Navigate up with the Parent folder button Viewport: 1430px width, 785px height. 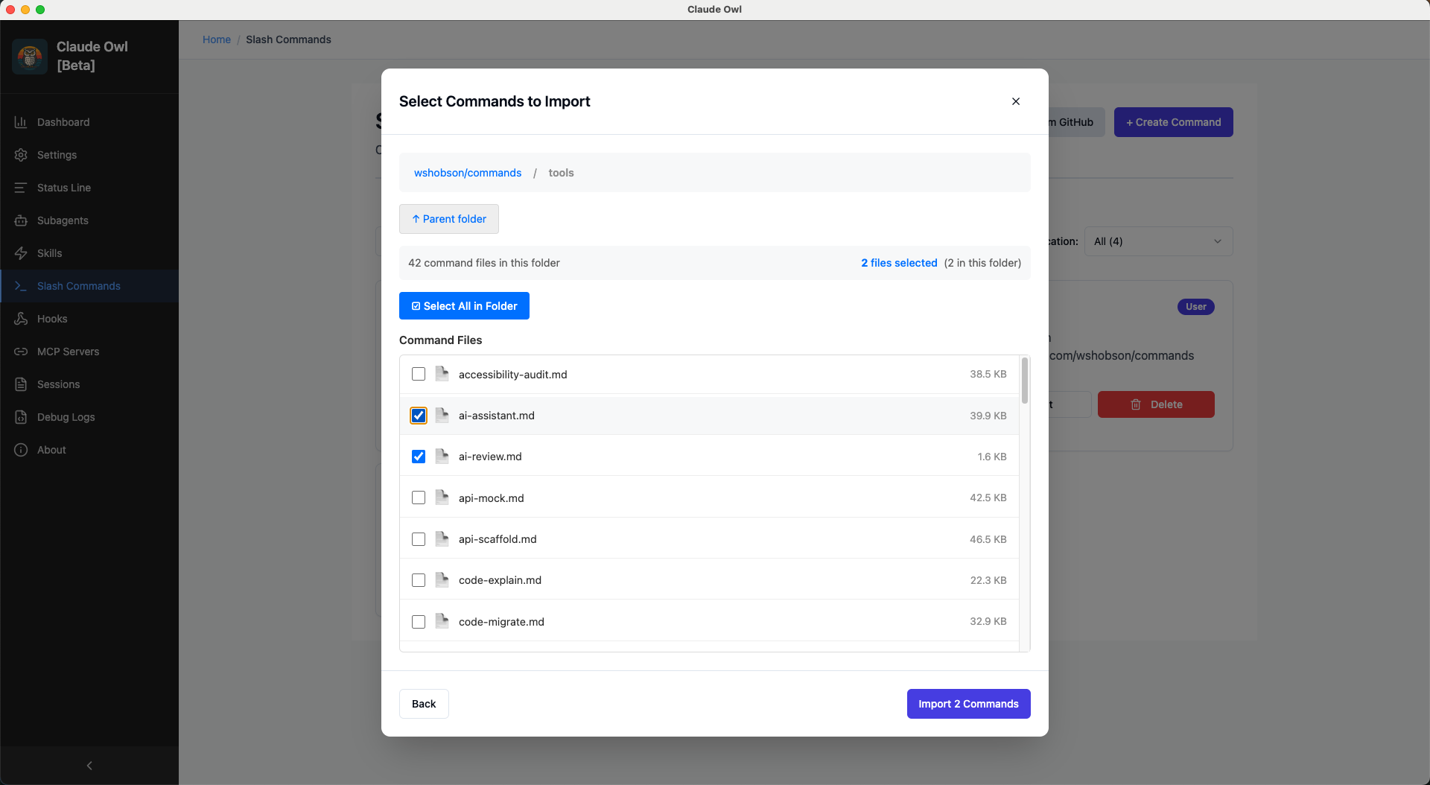[448, 219]
